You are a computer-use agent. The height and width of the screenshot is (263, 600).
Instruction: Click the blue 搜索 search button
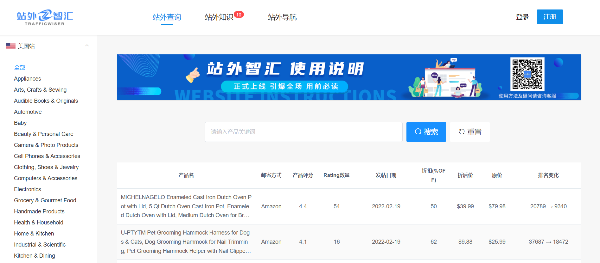(x=426, y=132)
